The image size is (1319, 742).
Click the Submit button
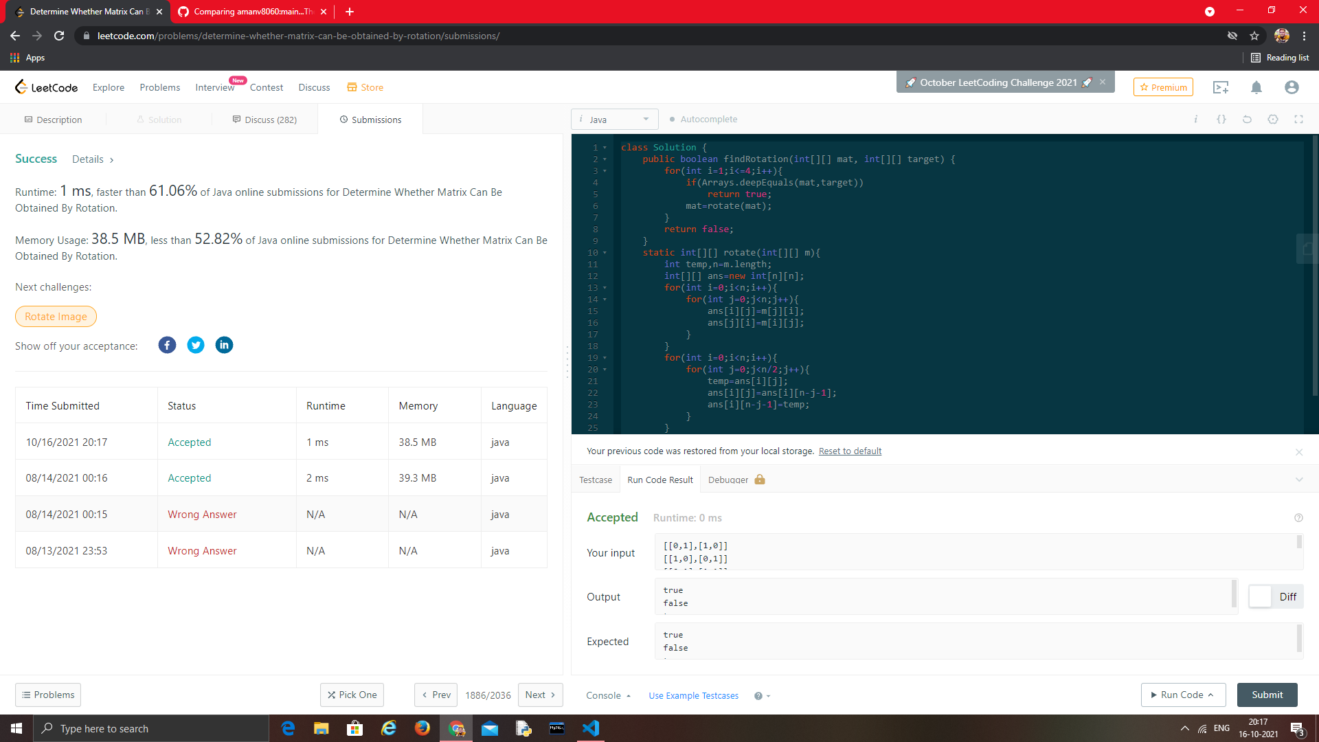pos(1267,695)
